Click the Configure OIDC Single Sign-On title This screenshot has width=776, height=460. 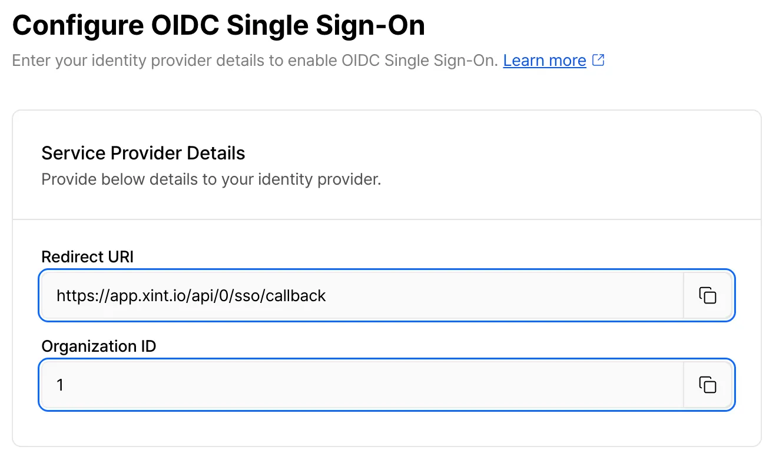pyautogui.click(x=218, y=25)
